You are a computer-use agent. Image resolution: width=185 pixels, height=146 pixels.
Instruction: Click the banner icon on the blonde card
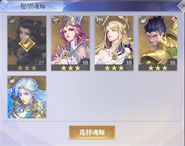pyautogui.click(x=100, y=20)
